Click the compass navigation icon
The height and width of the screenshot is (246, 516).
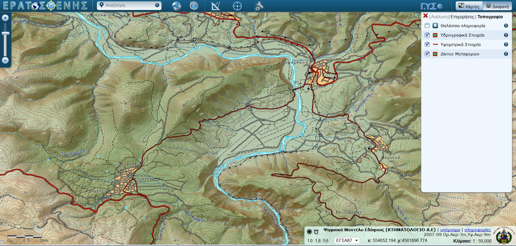pyautogui.click(x=194, y=6)
